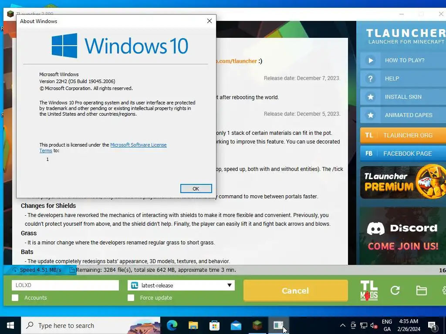Click the Speed 4.51 MB/s status indicator
Screen dimensions: 446x334
tap(37, 270)
